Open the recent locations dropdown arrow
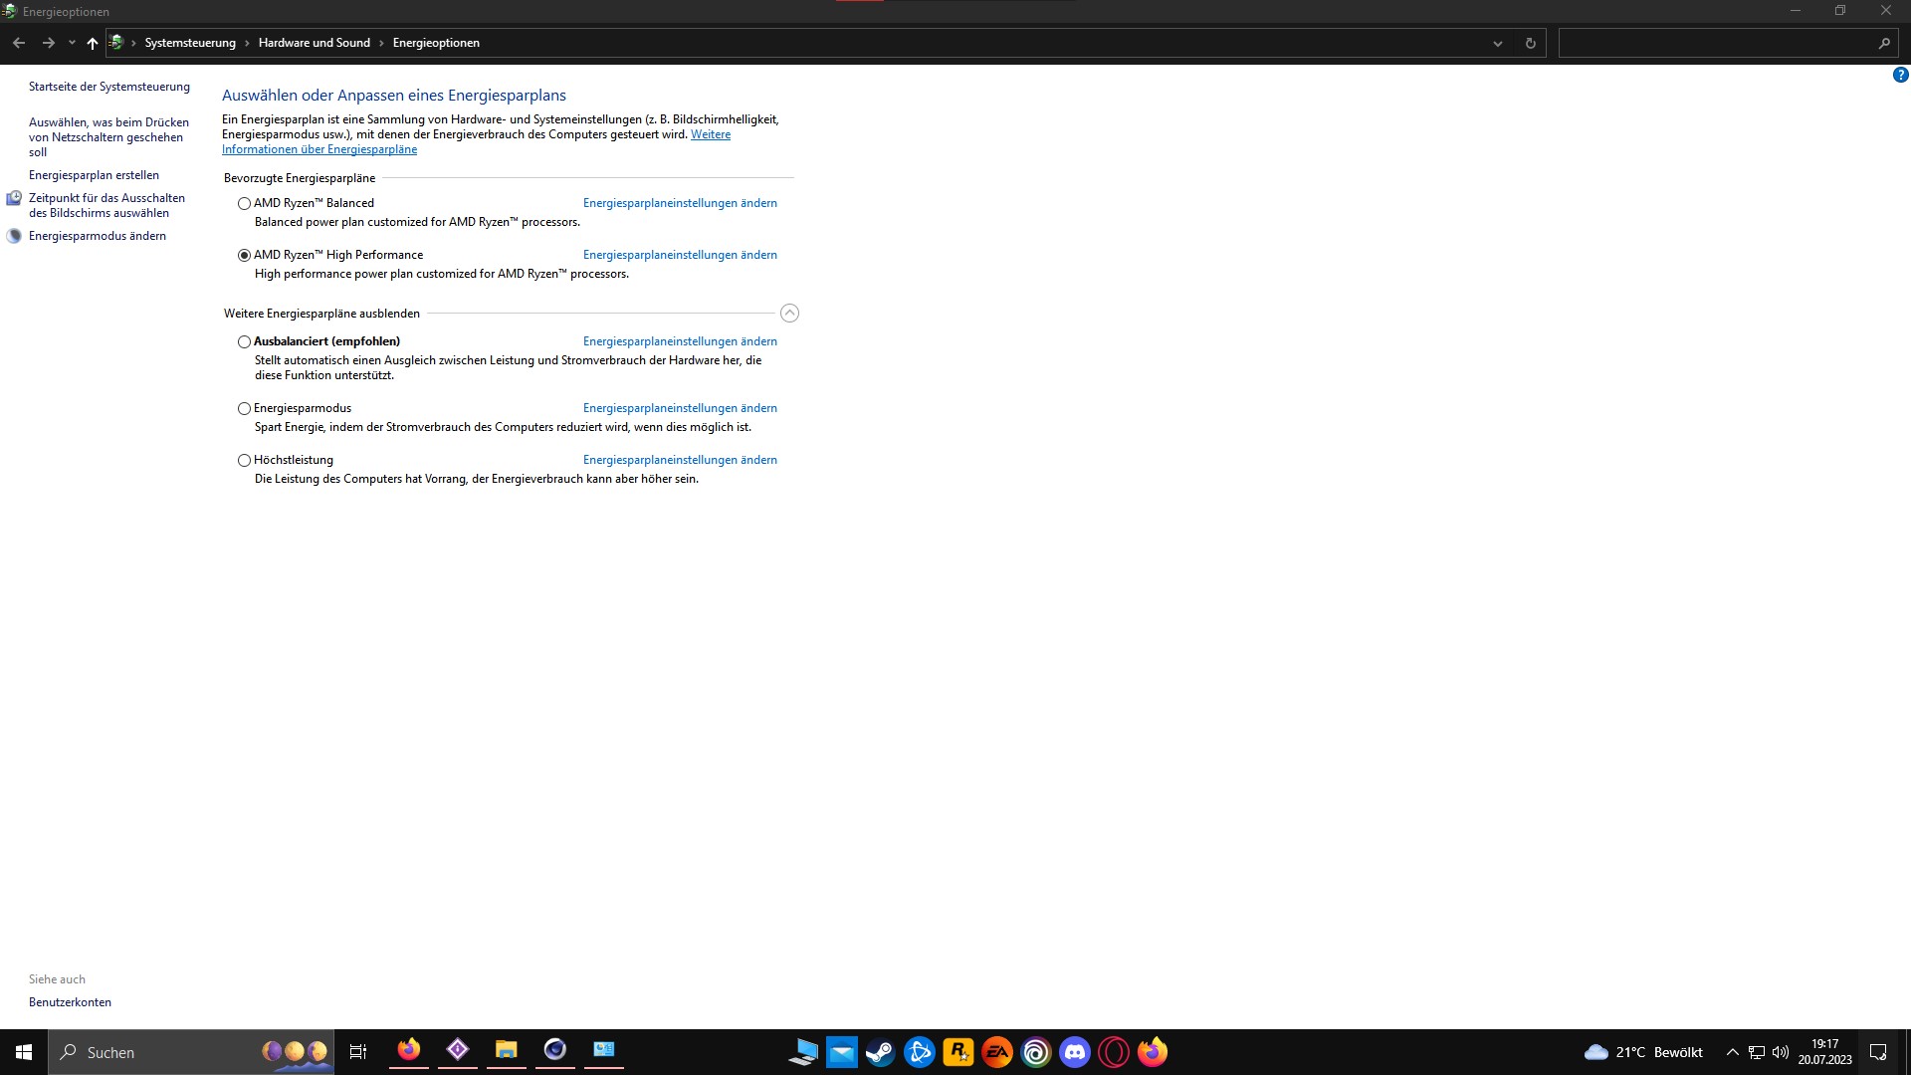This screenshot has width=1911, height=1075. point(72,43)
